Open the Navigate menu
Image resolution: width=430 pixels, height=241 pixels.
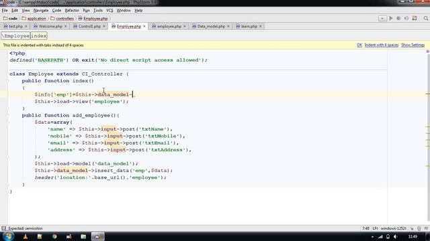click(x=41, y=11)
